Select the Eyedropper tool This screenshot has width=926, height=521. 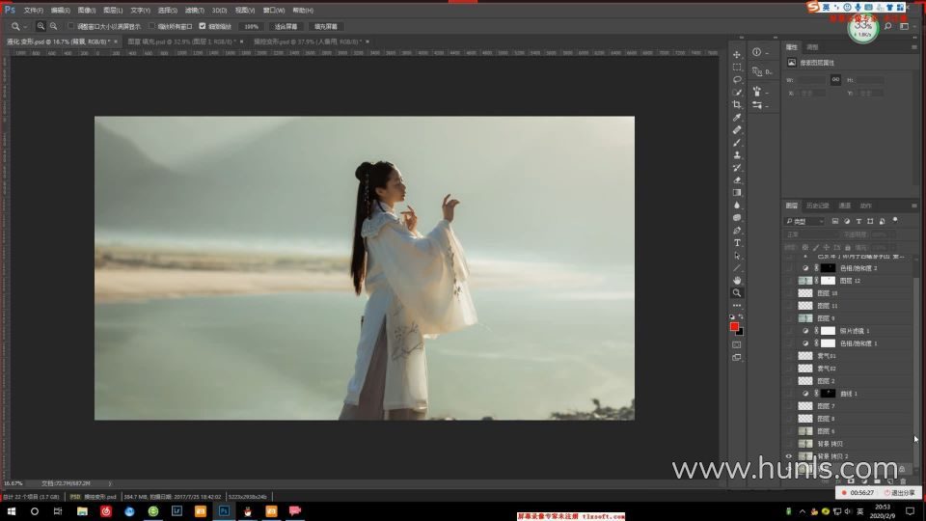coord(736,117)
